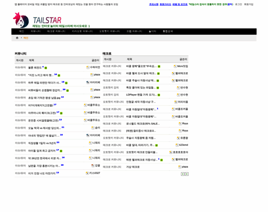The image size is (268, 212).
Task: Open the 매크로 커뮤니티 navigation menu
Action: tap(56, 31)
